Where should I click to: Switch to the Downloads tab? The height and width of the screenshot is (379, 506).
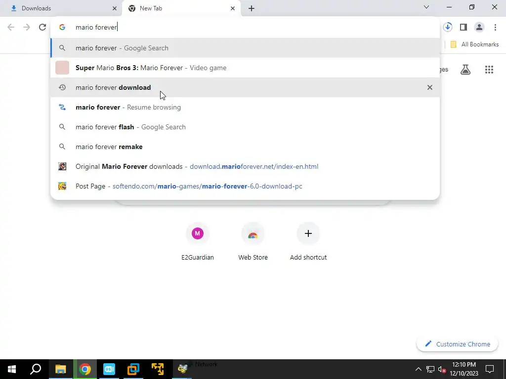[61, 8]
